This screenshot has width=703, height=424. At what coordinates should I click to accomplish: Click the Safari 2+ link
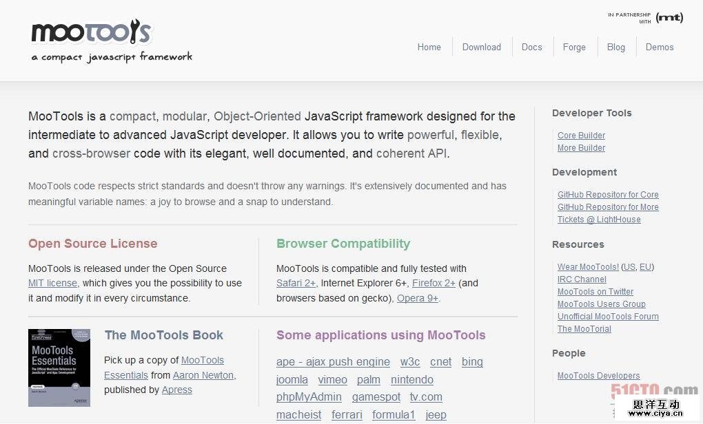296,283
